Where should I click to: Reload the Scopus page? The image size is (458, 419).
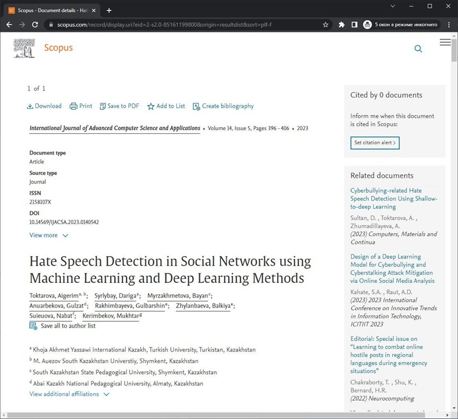click(35, 25)
